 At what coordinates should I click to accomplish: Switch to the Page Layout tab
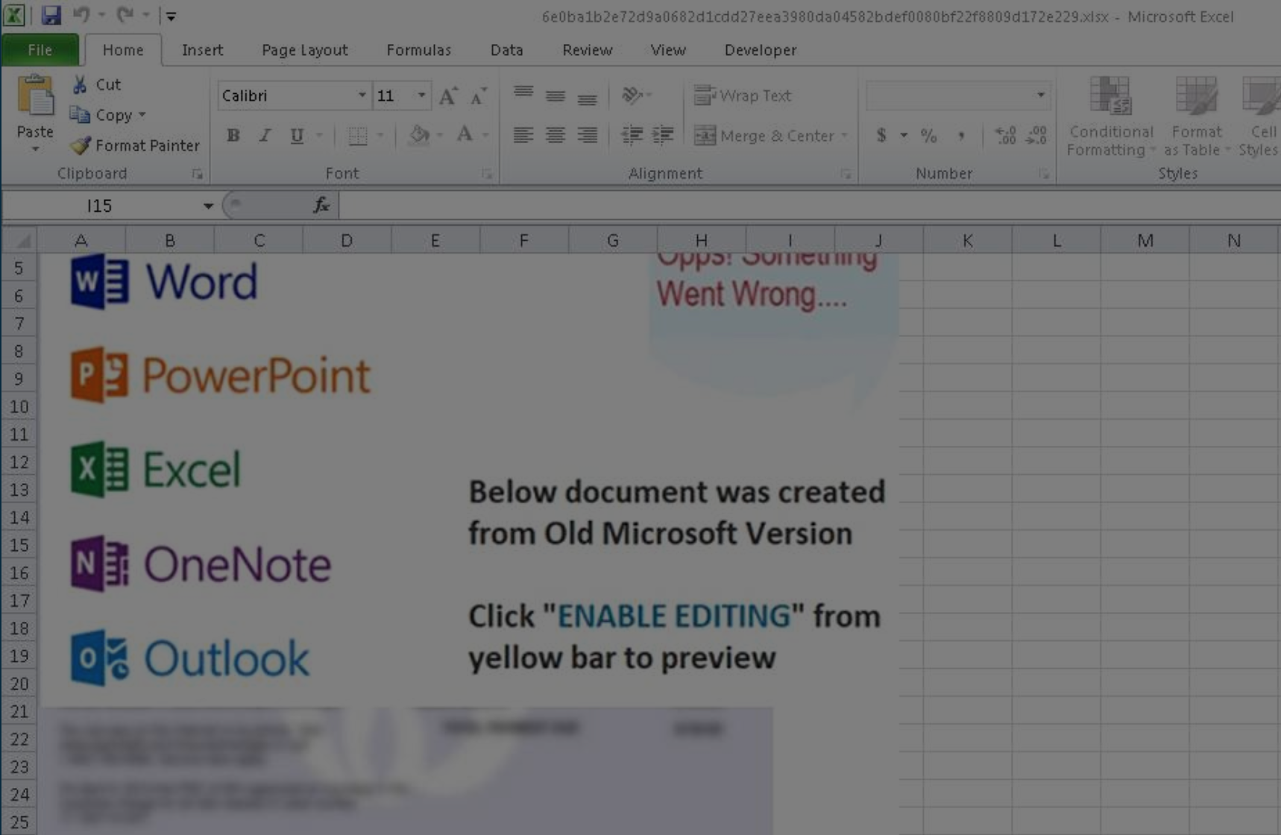(x=304, y=50)
